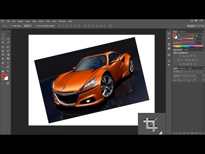Open the Window menu

(x=62, y=21)
